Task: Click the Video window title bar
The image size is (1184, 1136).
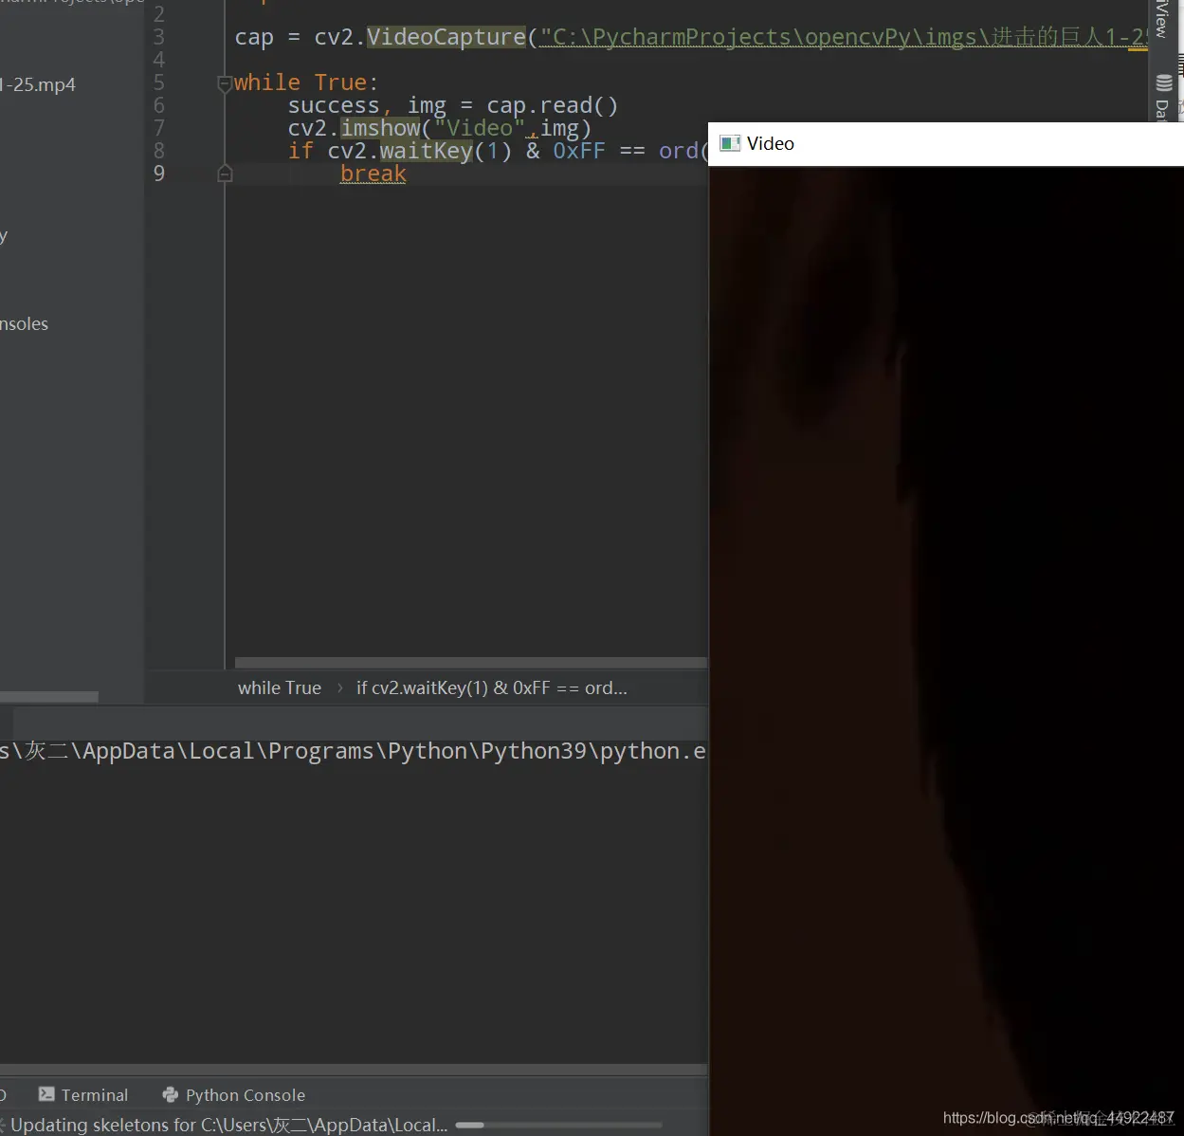Action: click(x=946, y=144)
